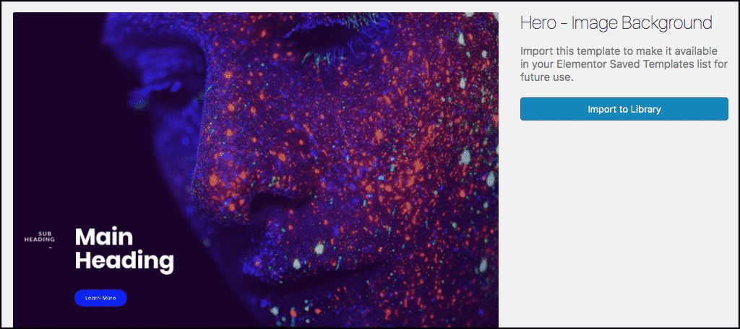Open the neon face template preview image
Screen dimensions: 740x329
255,170
